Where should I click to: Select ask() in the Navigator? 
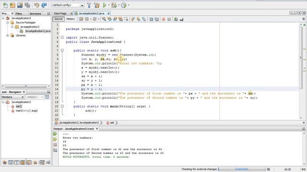(x=19, y=106)
